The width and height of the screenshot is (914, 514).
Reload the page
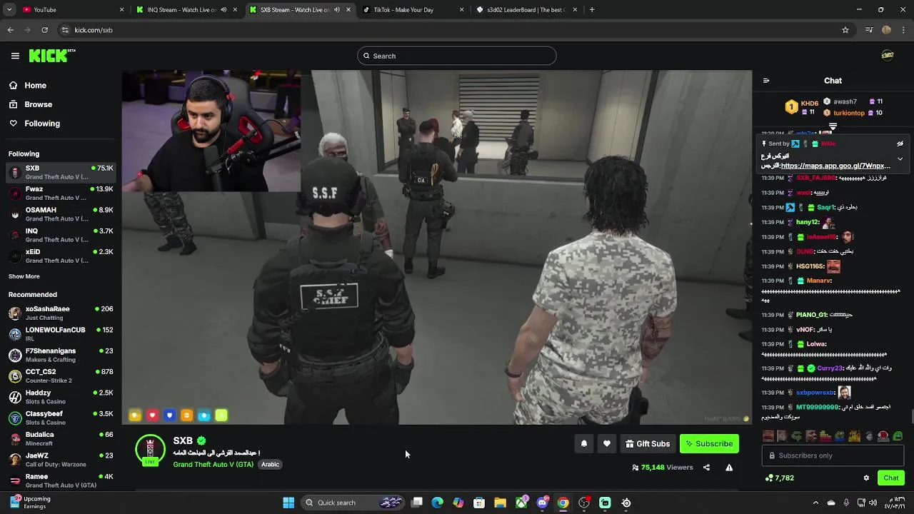coord(45,30)
